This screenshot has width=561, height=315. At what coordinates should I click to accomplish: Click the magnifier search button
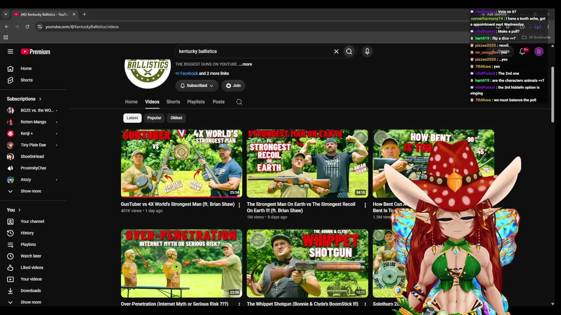click(x=349, y=52)
